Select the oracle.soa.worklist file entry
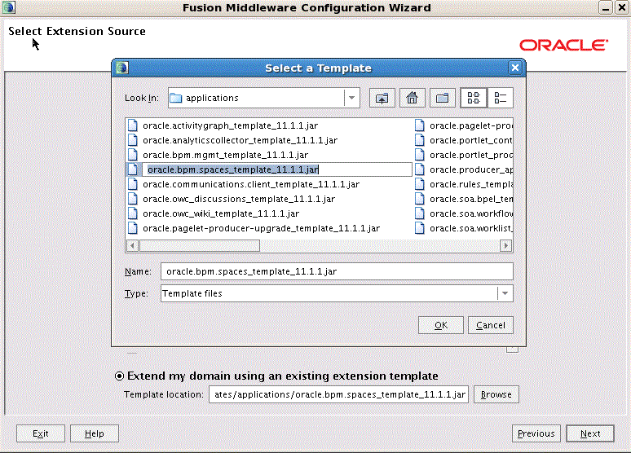631x453 pixels. click(x=471, y=228)
